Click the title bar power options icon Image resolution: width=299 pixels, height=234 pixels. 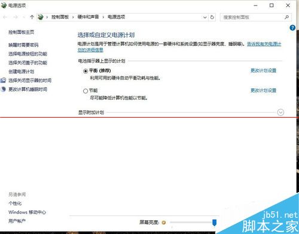[x=4, y=5]
